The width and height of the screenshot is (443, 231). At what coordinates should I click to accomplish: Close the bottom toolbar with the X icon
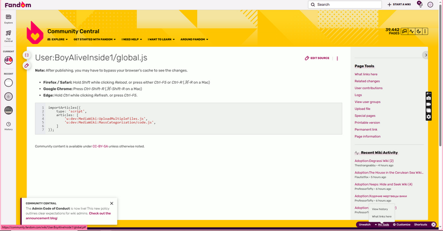click(x=434, y=225)
